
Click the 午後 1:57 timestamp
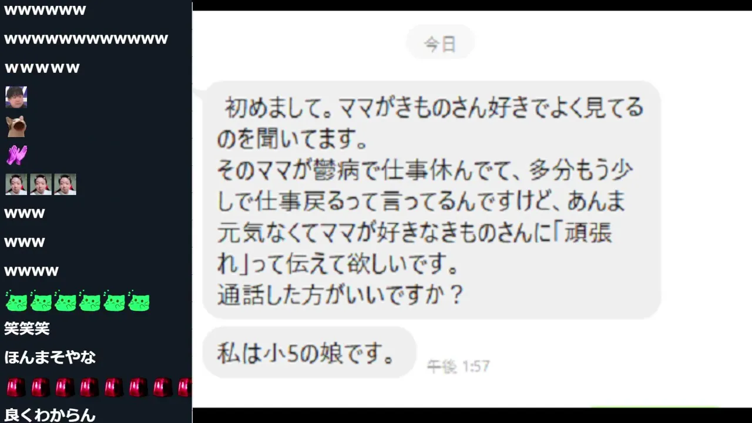tap(458, 367)
